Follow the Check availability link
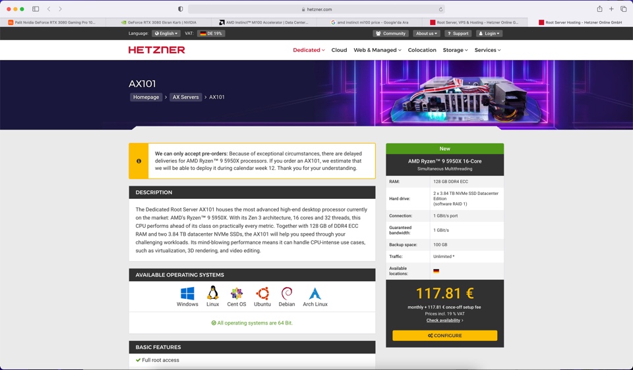Screen dimensions: 633x370 point(444,321)
